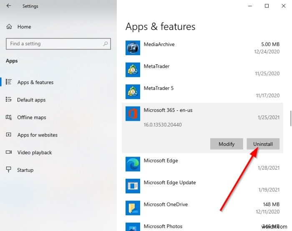Click the Microsoft Edge Update icon
The image size is (292, 231).
click(133, 186)
